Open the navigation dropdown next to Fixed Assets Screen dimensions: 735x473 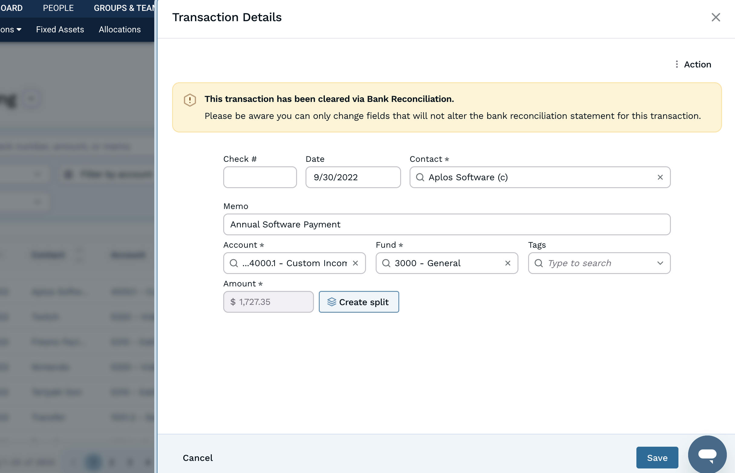19,29
